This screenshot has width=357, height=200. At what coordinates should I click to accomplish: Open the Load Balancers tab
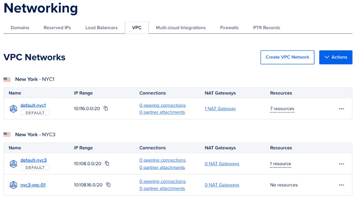pyautogui.click(x=101, y=28)
